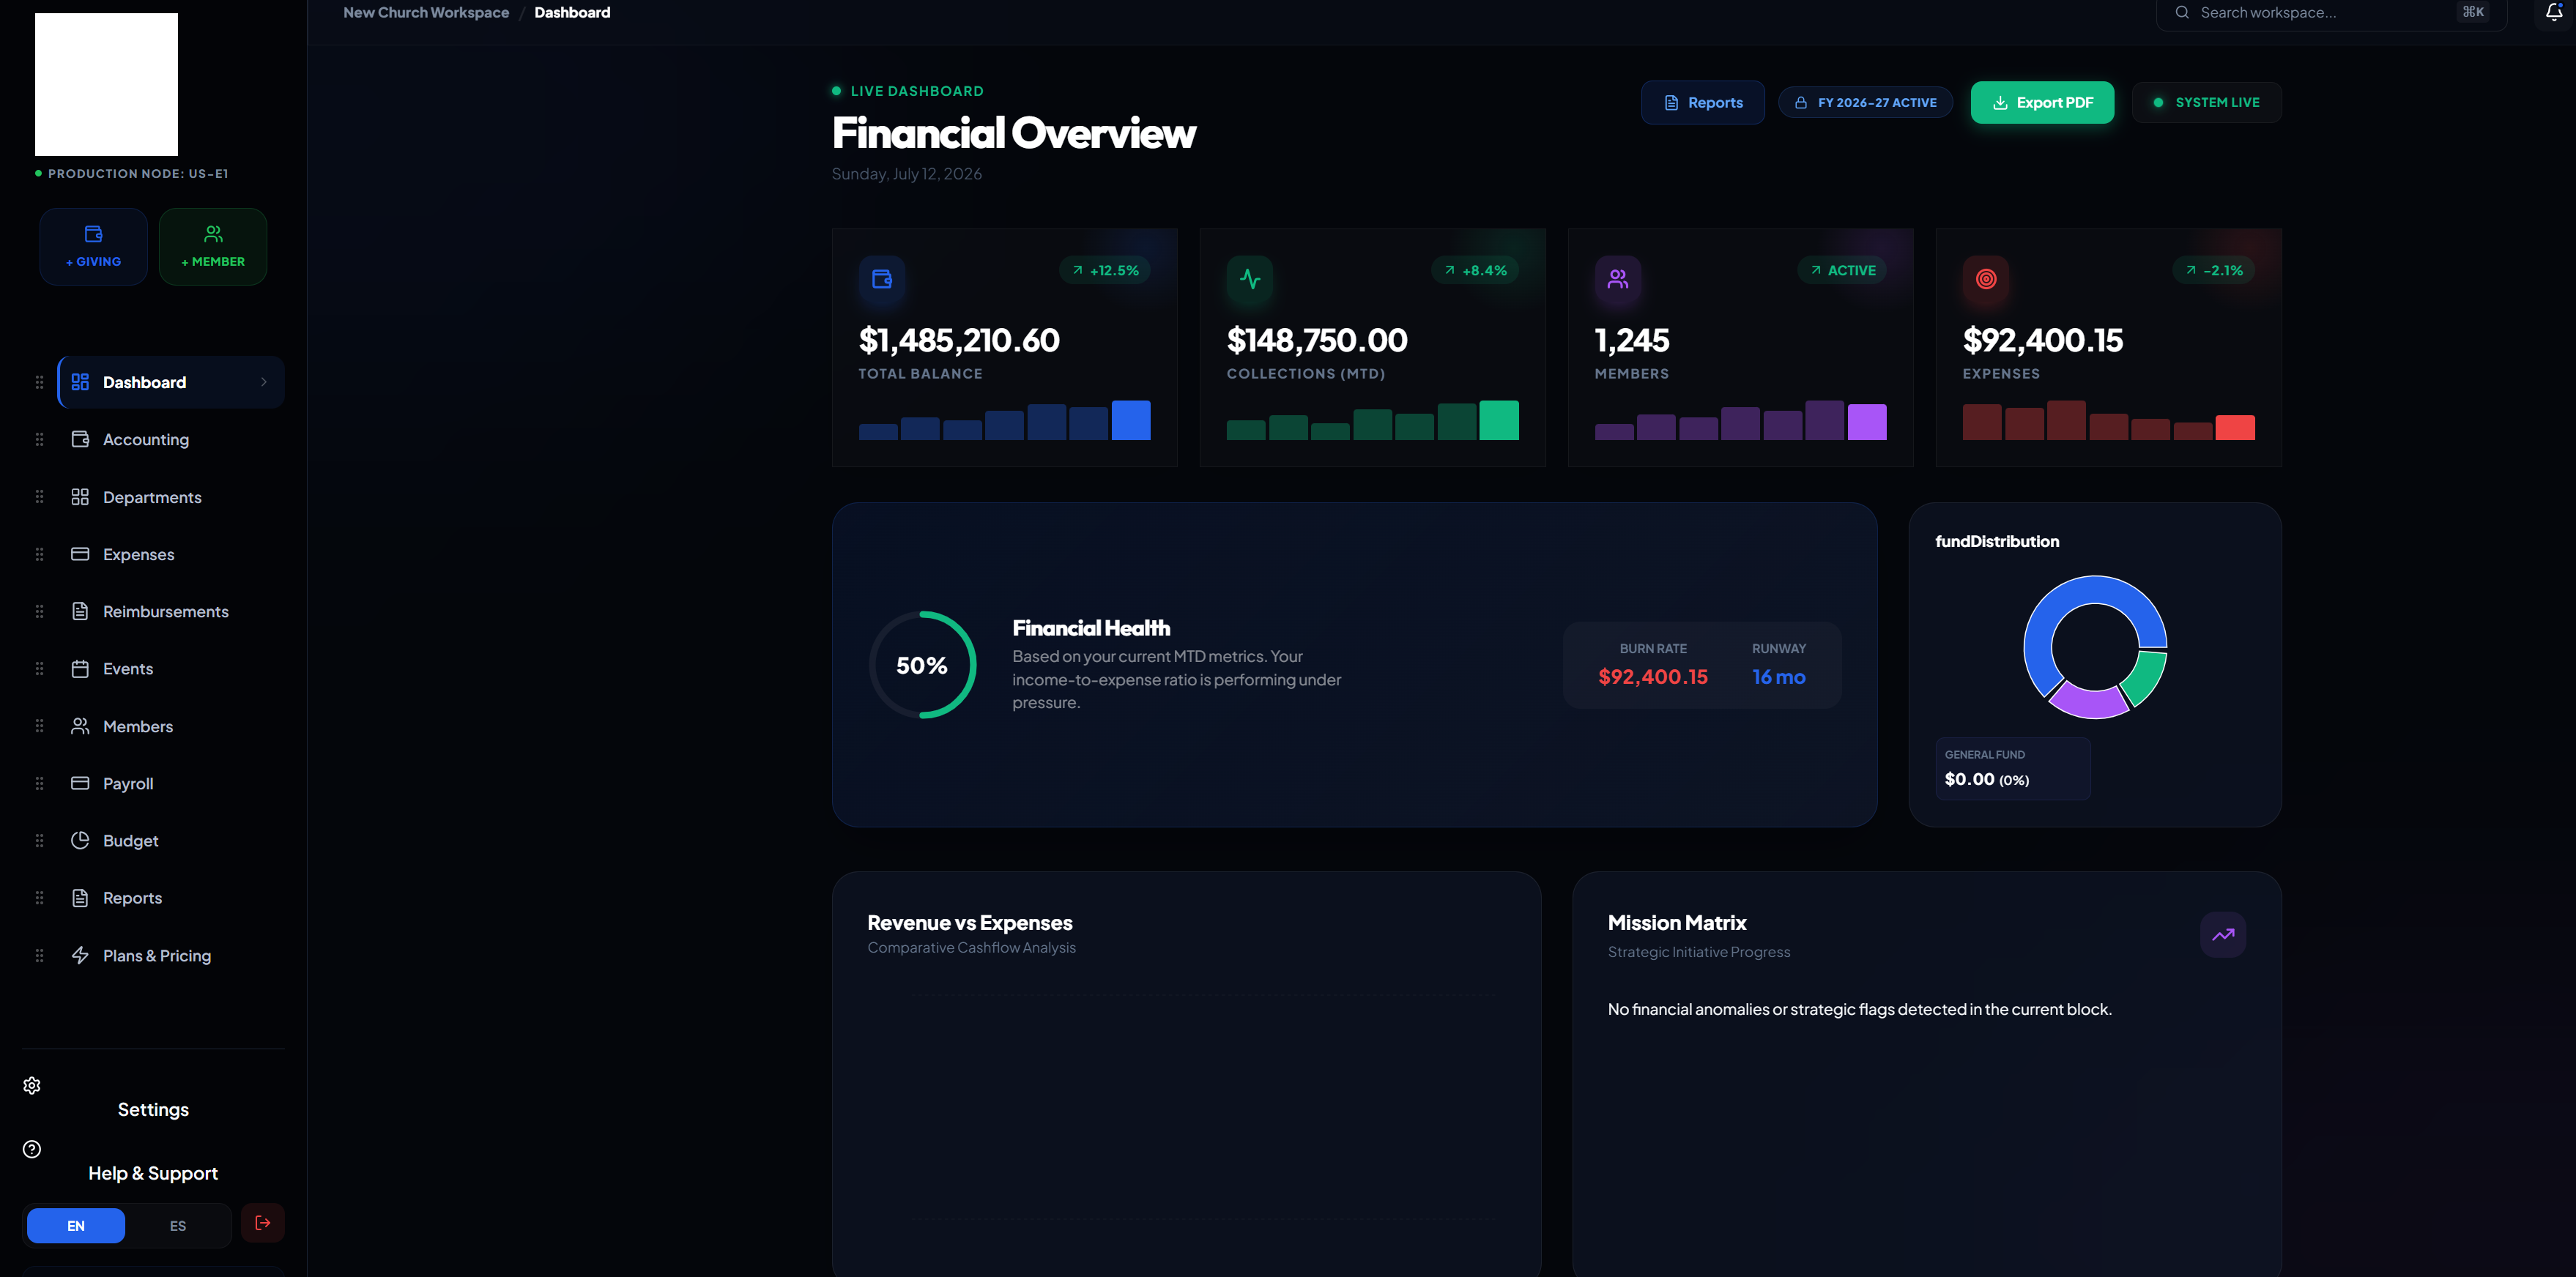Image resolution: width=2576 pixels, height=1277 pixels.
Task: Click drag handle beside Budget
Action: (39, 841)
